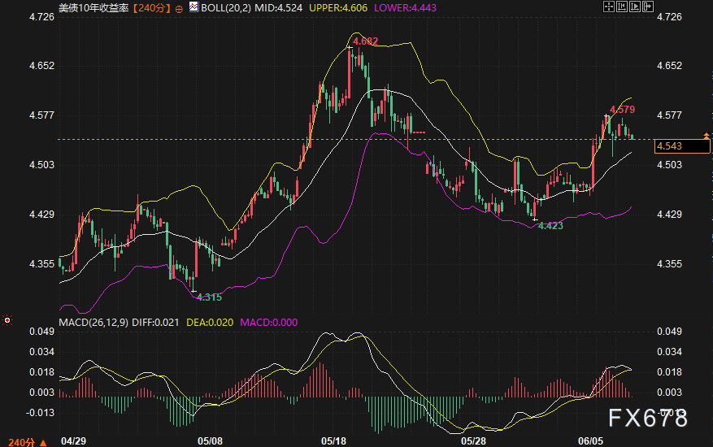Click the LOWER:4.443 value
Screen dimensions: 713x447
(x=405, y=8)
